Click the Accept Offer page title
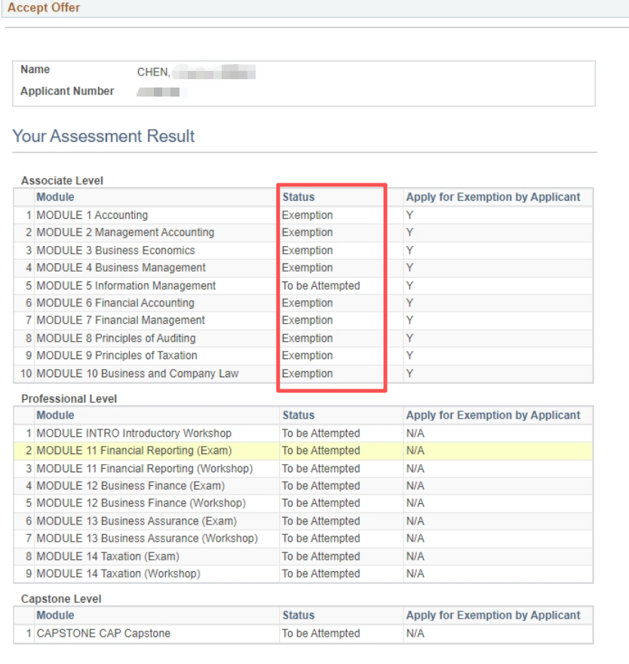Viewport: 629px width, 664px height. click(x=44, y=8)
